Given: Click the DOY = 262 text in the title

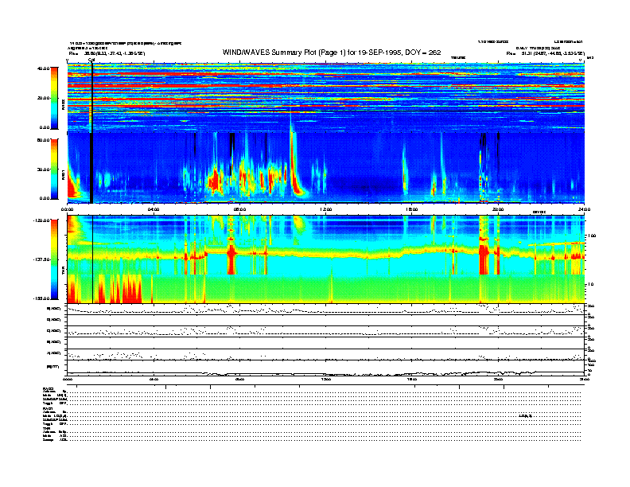Looking at the screenshot, I should [x=423, y=53].
